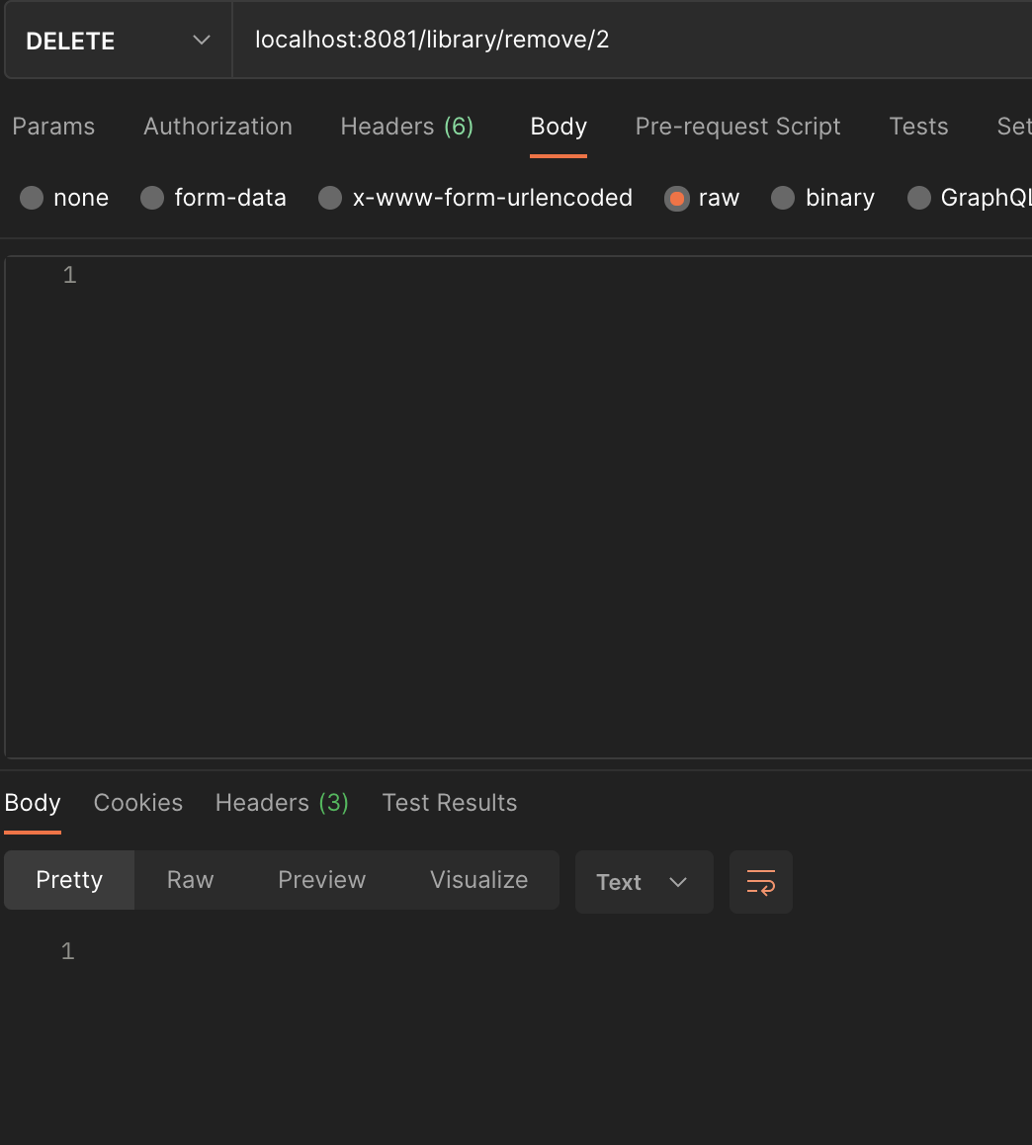This screenshot has height=1145, width=1032.
Task: Select the raw body radio button
Action: tap(676, 198)
